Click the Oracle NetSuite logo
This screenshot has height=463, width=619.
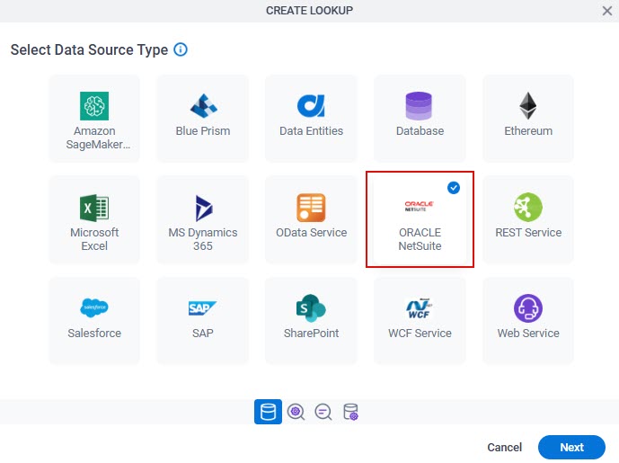click(420, 206)
